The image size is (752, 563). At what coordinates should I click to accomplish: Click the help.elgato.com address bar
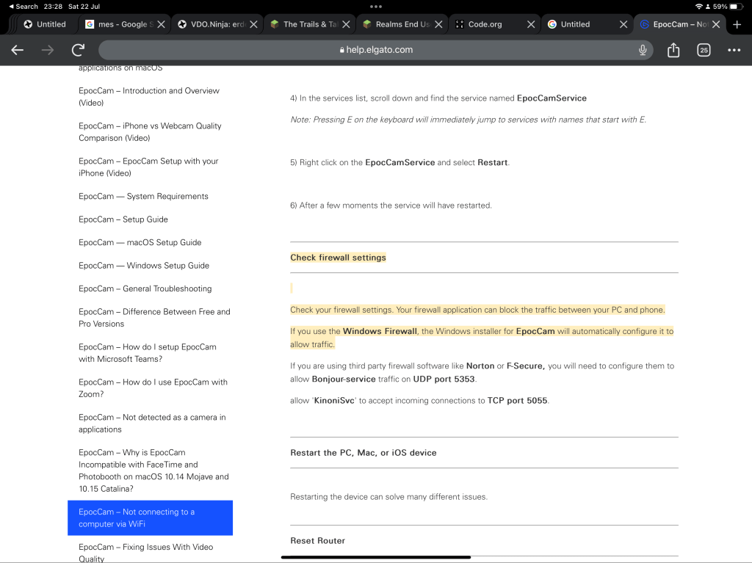[x=375, y=50]
